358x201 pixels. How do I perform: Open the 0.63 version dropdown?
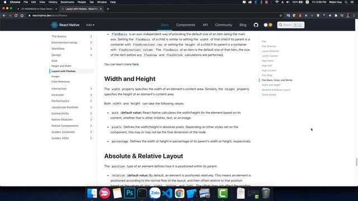(90, 25)
